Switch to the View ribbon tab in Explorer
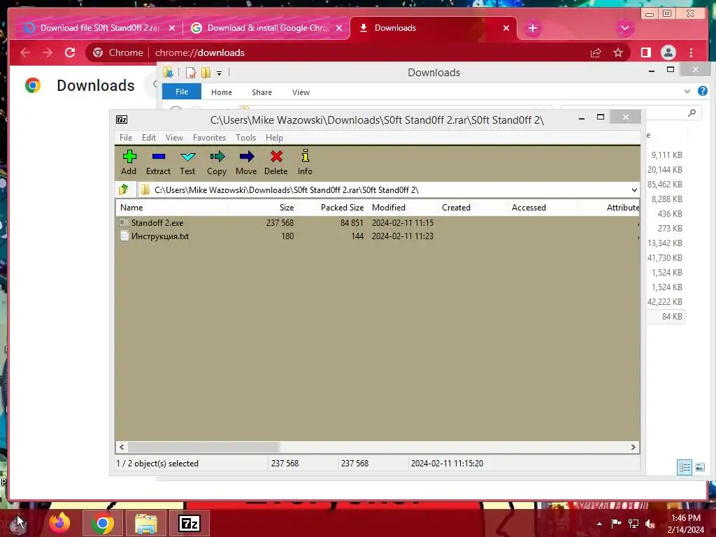 301,92
